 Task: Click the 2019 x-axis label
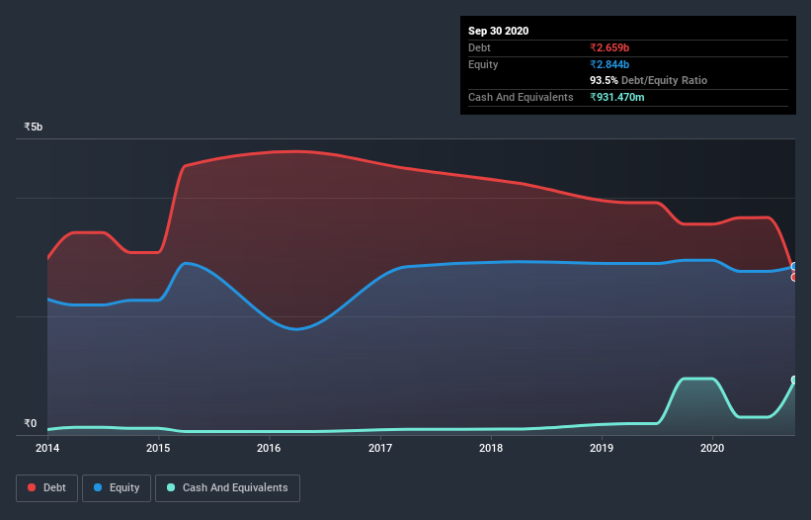point(602,448)
